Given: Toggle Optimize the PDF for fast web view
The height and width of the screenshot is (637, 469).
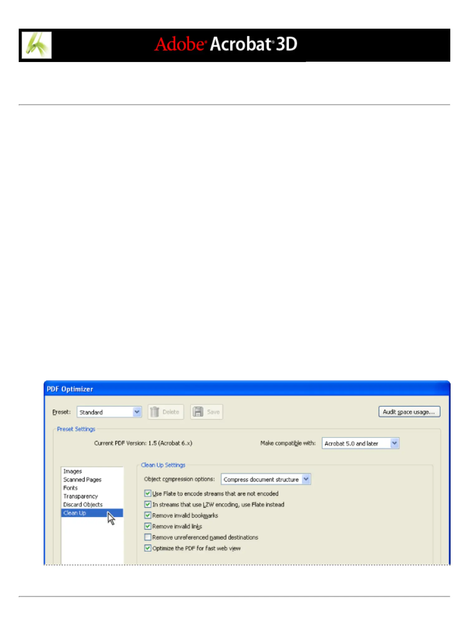Looking at the screenshot, I should tap(148, 548).
